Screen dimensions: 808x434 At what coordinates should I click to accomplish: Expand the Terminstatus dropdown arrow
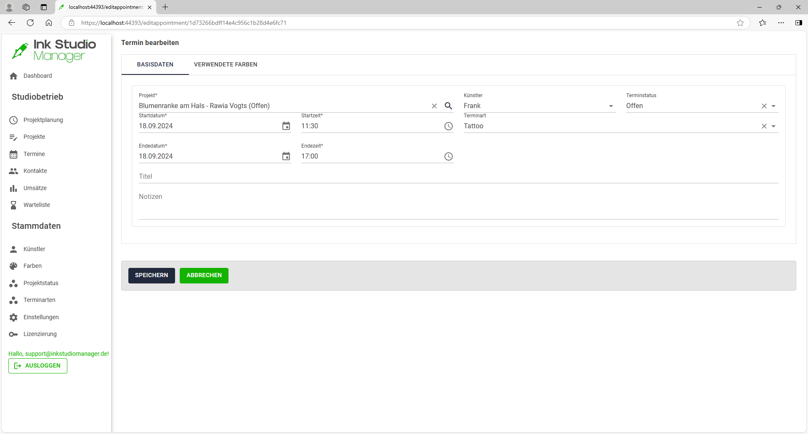pyautogui.click(x=773, y=106)
